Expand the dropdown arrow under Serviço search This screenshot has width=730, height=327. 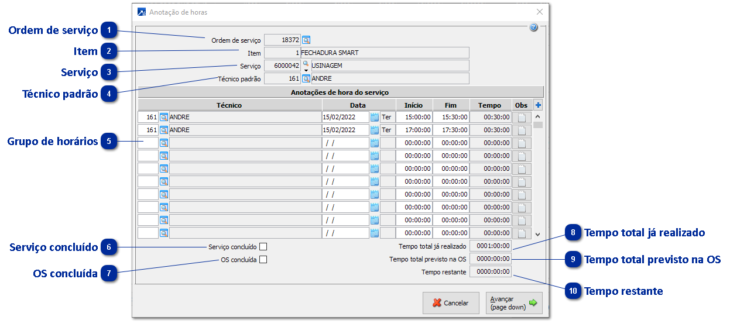coord(306,70)
